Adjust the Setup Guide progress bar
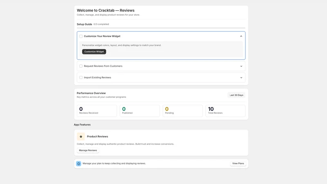 pos(161,28)
